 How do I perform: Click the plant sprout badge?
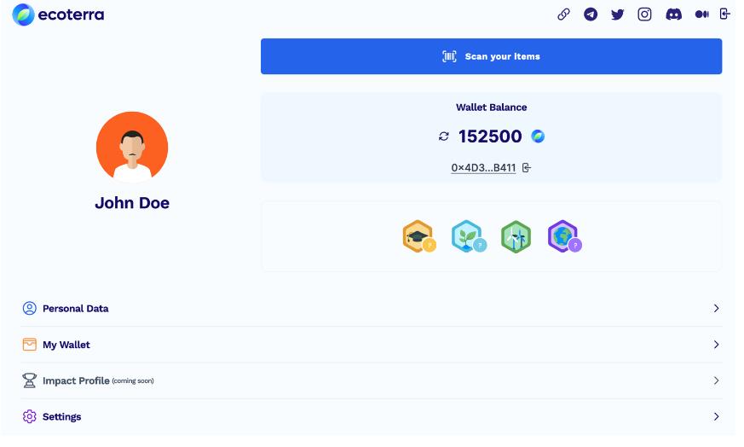tap(469, 236)
